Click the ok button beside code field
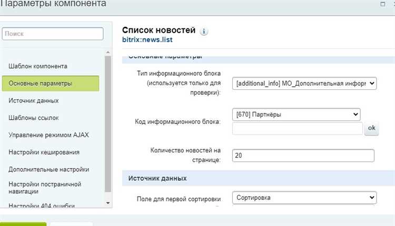 point(372,128)
